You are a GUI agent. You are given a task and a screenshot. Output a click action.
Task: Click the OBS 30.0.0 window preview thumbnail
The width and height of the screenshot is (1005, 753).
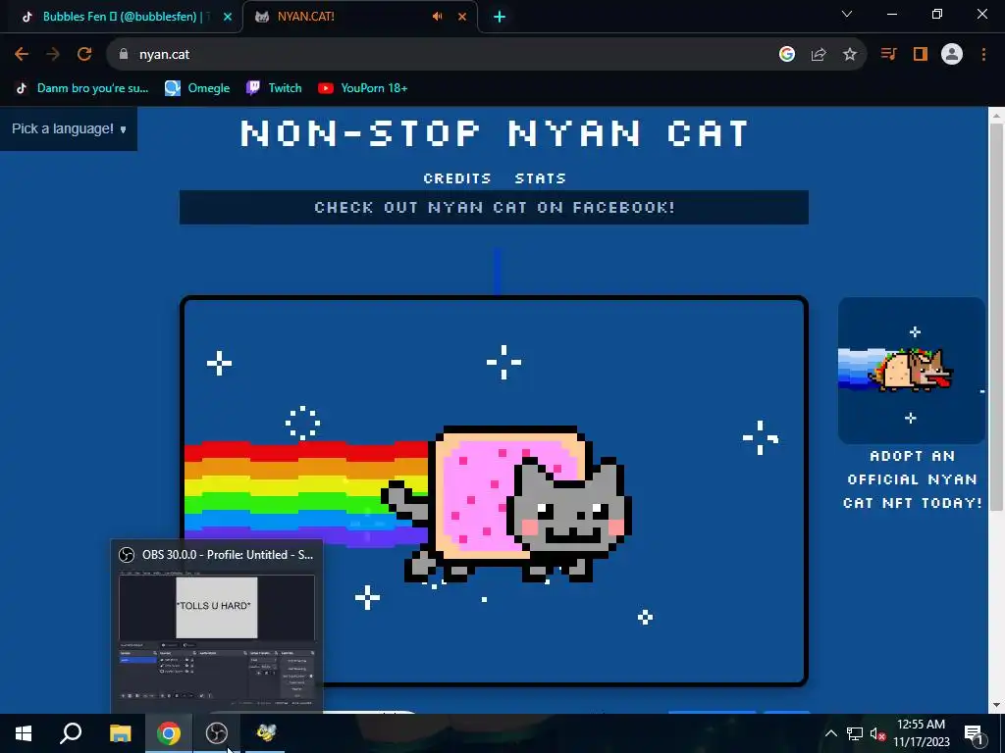coord(217,627)
